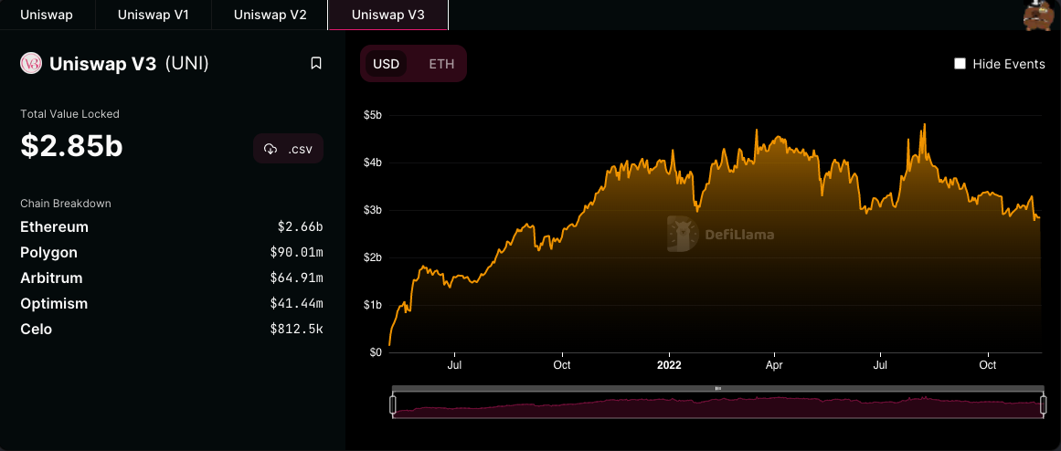1061x451 pixels.
Task: Click the $90.01m Polygon value
Action: 296,252
